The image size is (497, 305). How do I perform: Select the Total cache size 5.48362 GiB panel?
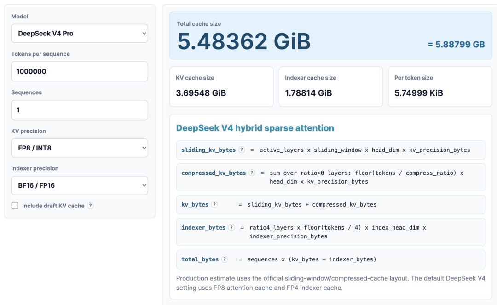tap(330, 35)
